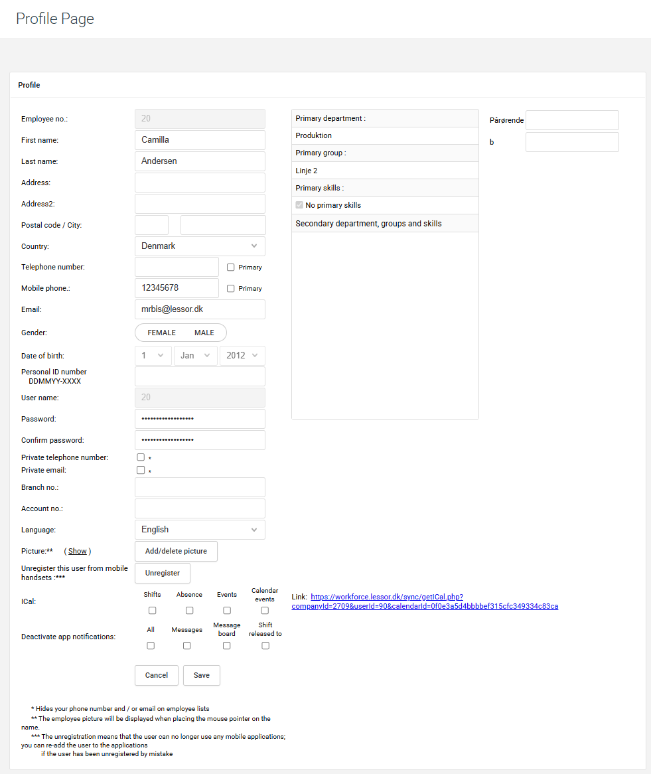Focus the Personal ID number field
This screenshot has height=774, width=651.
tap(200, 376)
